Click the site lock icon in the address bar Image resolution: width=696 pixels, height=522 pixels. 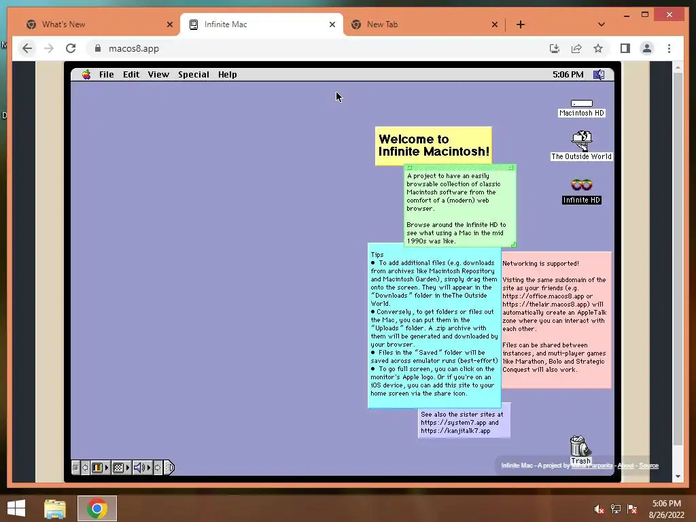[x=98, y=48]
